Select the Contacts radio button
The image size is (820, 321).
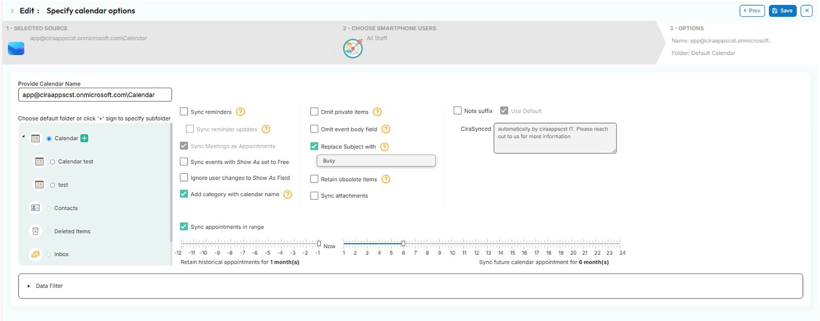[x=49, y=208]
